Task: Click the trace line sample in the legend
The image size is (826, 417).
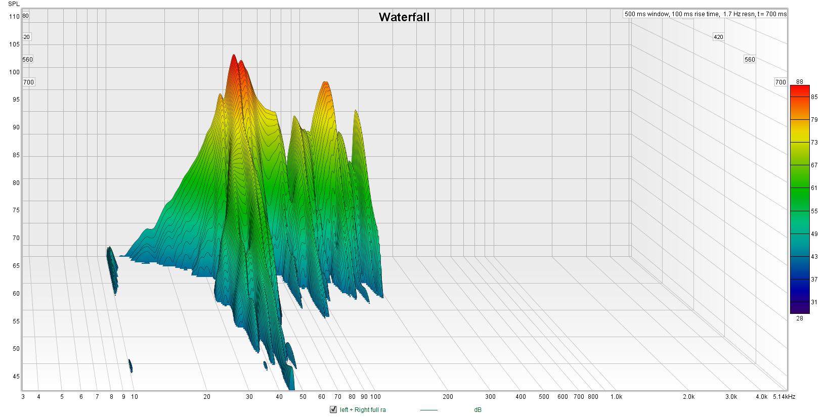Action: click(x=429, y=410)
